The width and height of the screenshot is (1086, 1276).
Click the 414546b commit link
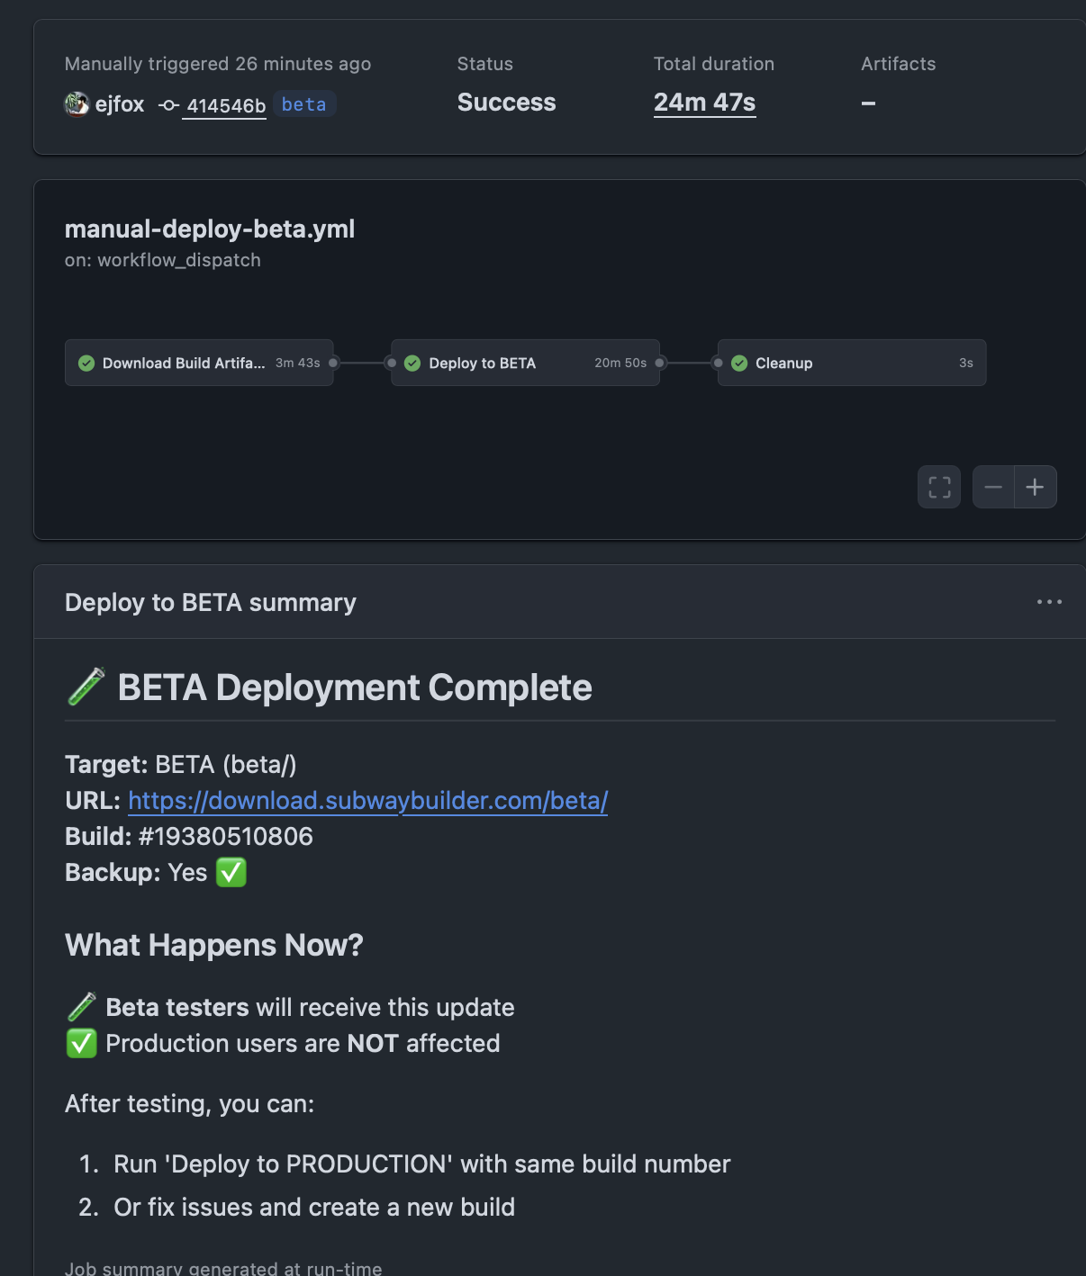223,105
